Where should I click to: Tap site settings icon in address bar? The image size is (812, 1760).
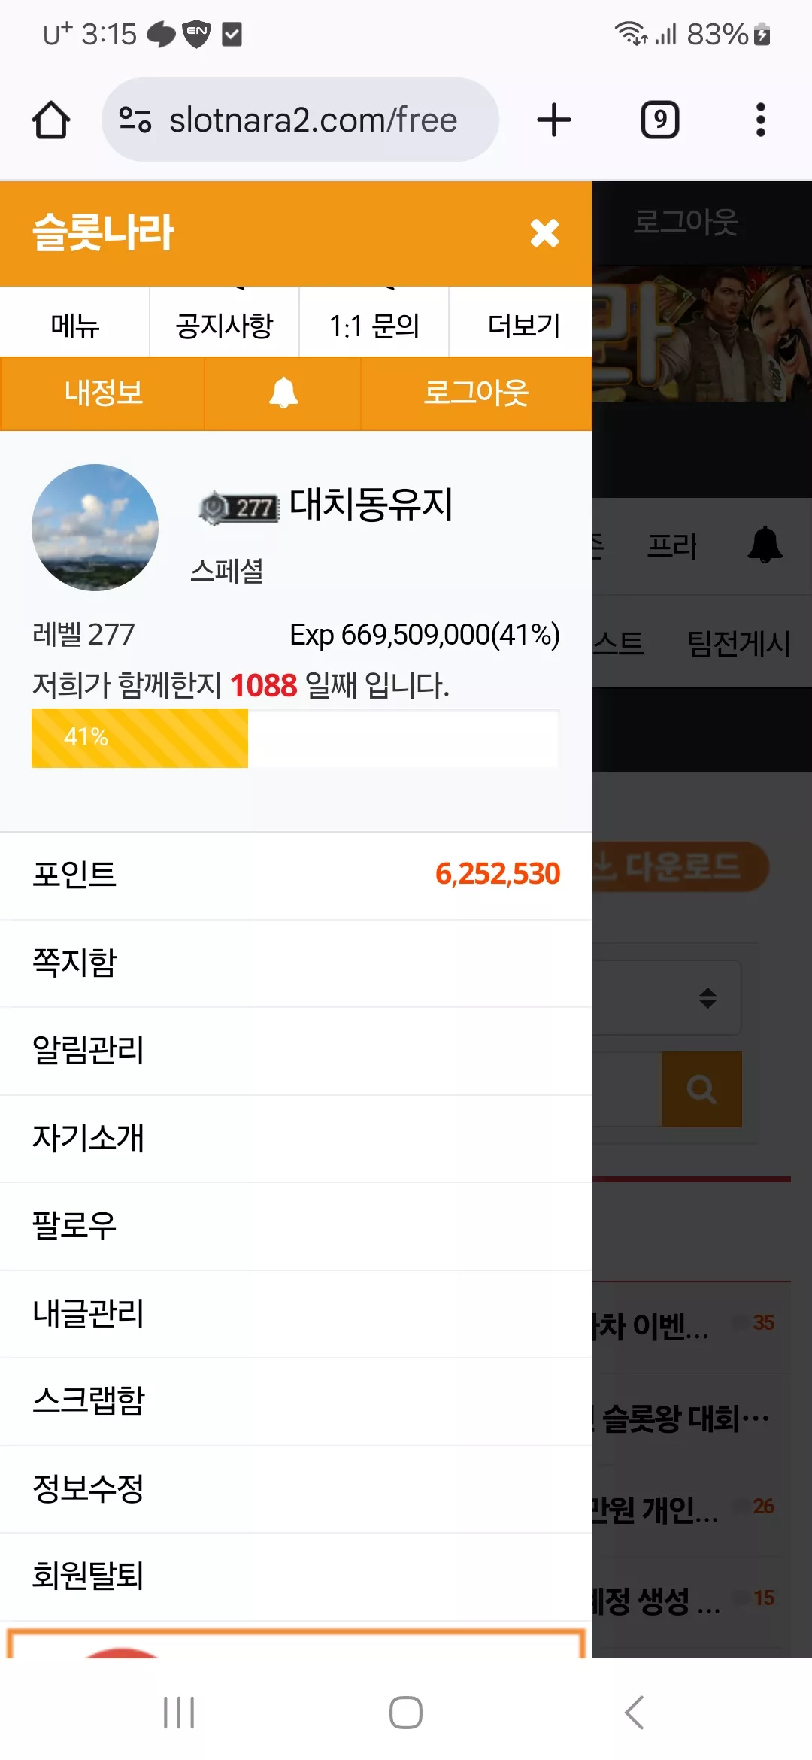tap(135, 120)
